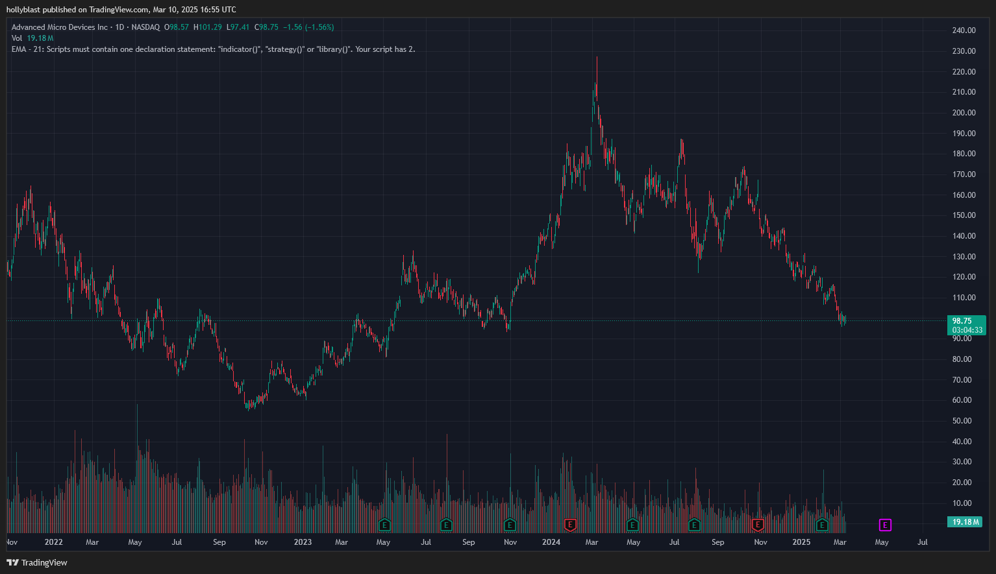Image resolution: width=996 pixels, height=574 pixels.
Task: Click the 170.00 price axis label
Action: 964,174
